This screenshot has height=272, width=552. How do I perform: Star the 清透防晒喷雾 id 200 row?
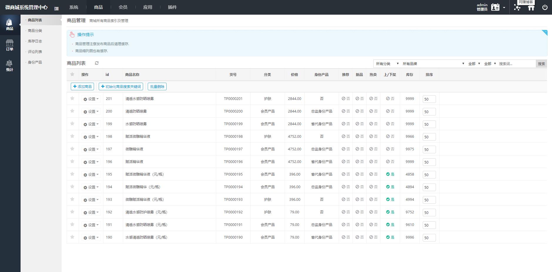pos(72,111)
